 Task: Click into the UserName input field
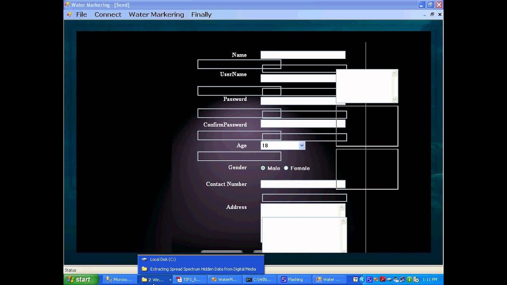pyautogui.click(x=298, y=78)
